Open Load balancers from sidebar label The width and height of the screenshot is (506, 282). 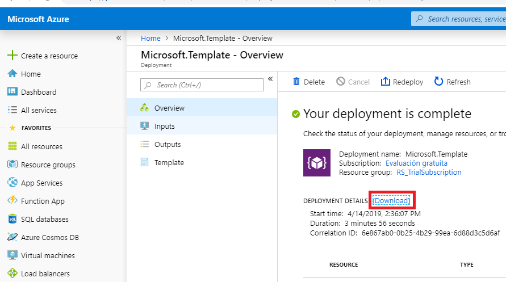[x=45, y=273]
